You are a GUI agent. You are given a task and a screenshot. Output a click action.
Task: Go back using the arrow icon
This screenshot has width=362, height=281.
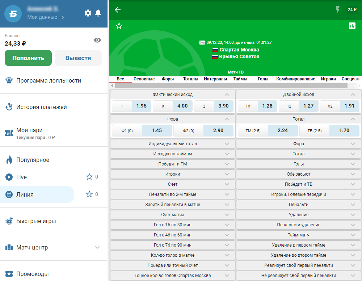(x=118, y=10)
